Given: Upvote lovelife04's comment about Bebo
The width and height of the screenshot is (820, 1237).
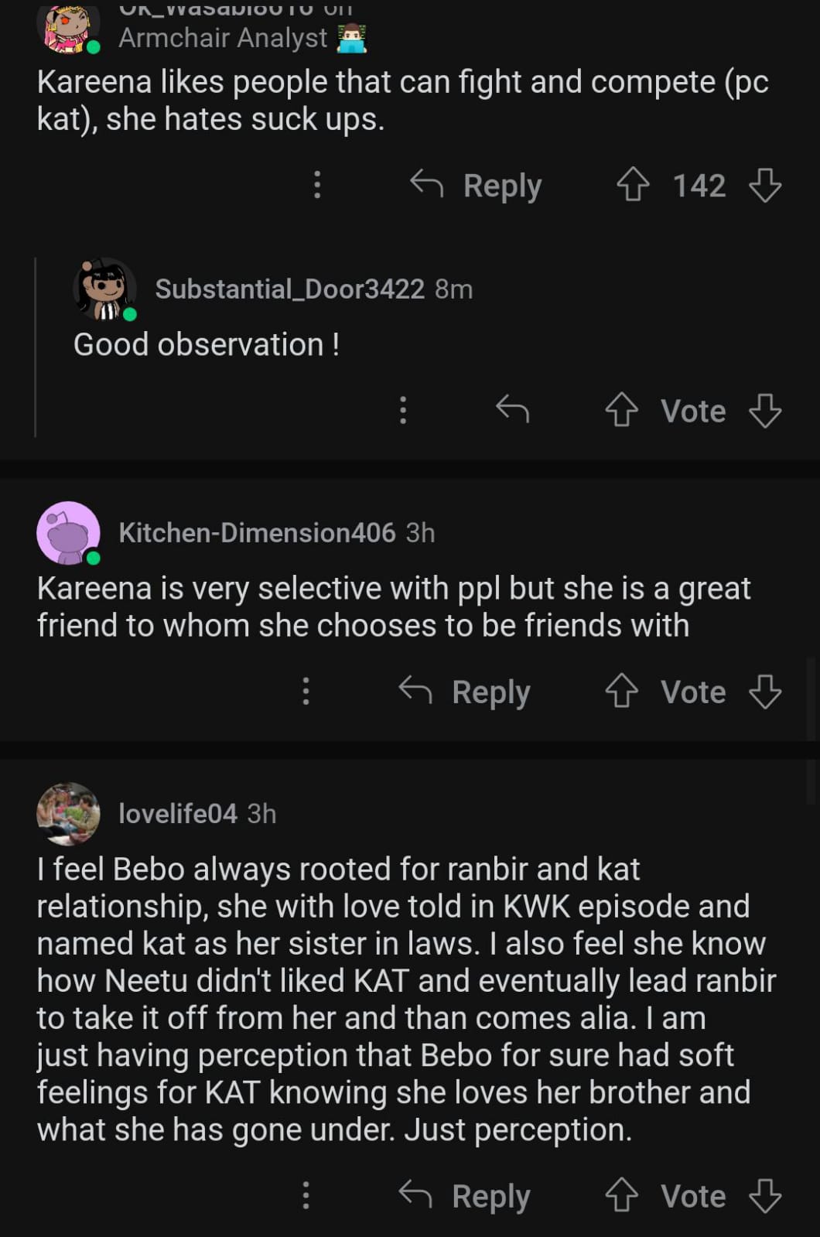Looking at the screenshot, I should tap(621, 1195).
